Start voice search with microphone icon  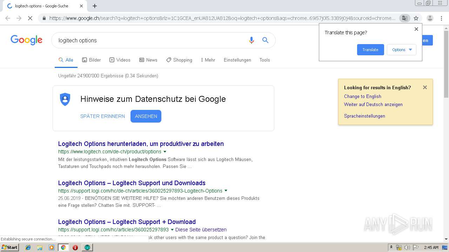[251, 40]
